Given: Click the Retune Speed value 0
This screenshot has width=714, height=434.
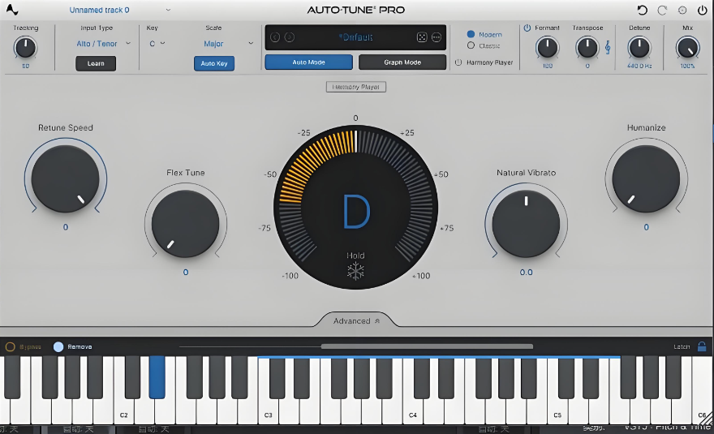Looking at the screenshot, I should [x=66, y=227].
